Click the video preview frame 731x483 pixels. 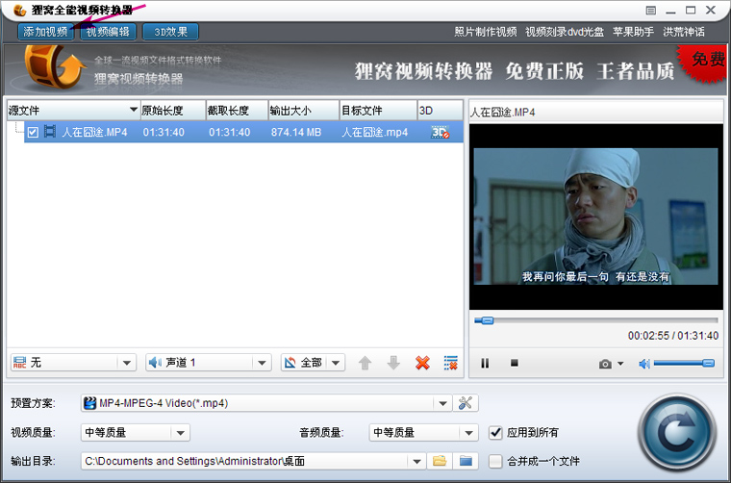(595, 216)
